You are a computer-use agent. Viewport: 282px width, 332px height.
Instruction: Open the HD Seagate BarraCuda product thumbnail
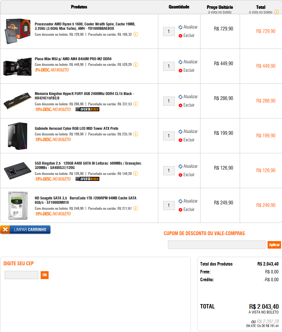tap(18, 205)
